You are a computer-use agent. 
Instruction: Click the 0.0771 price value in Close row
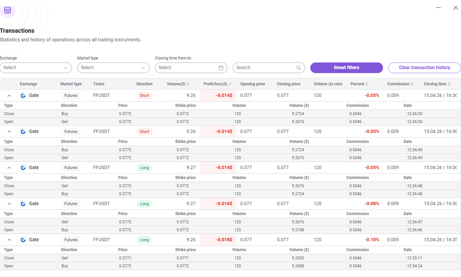(125, 258)
